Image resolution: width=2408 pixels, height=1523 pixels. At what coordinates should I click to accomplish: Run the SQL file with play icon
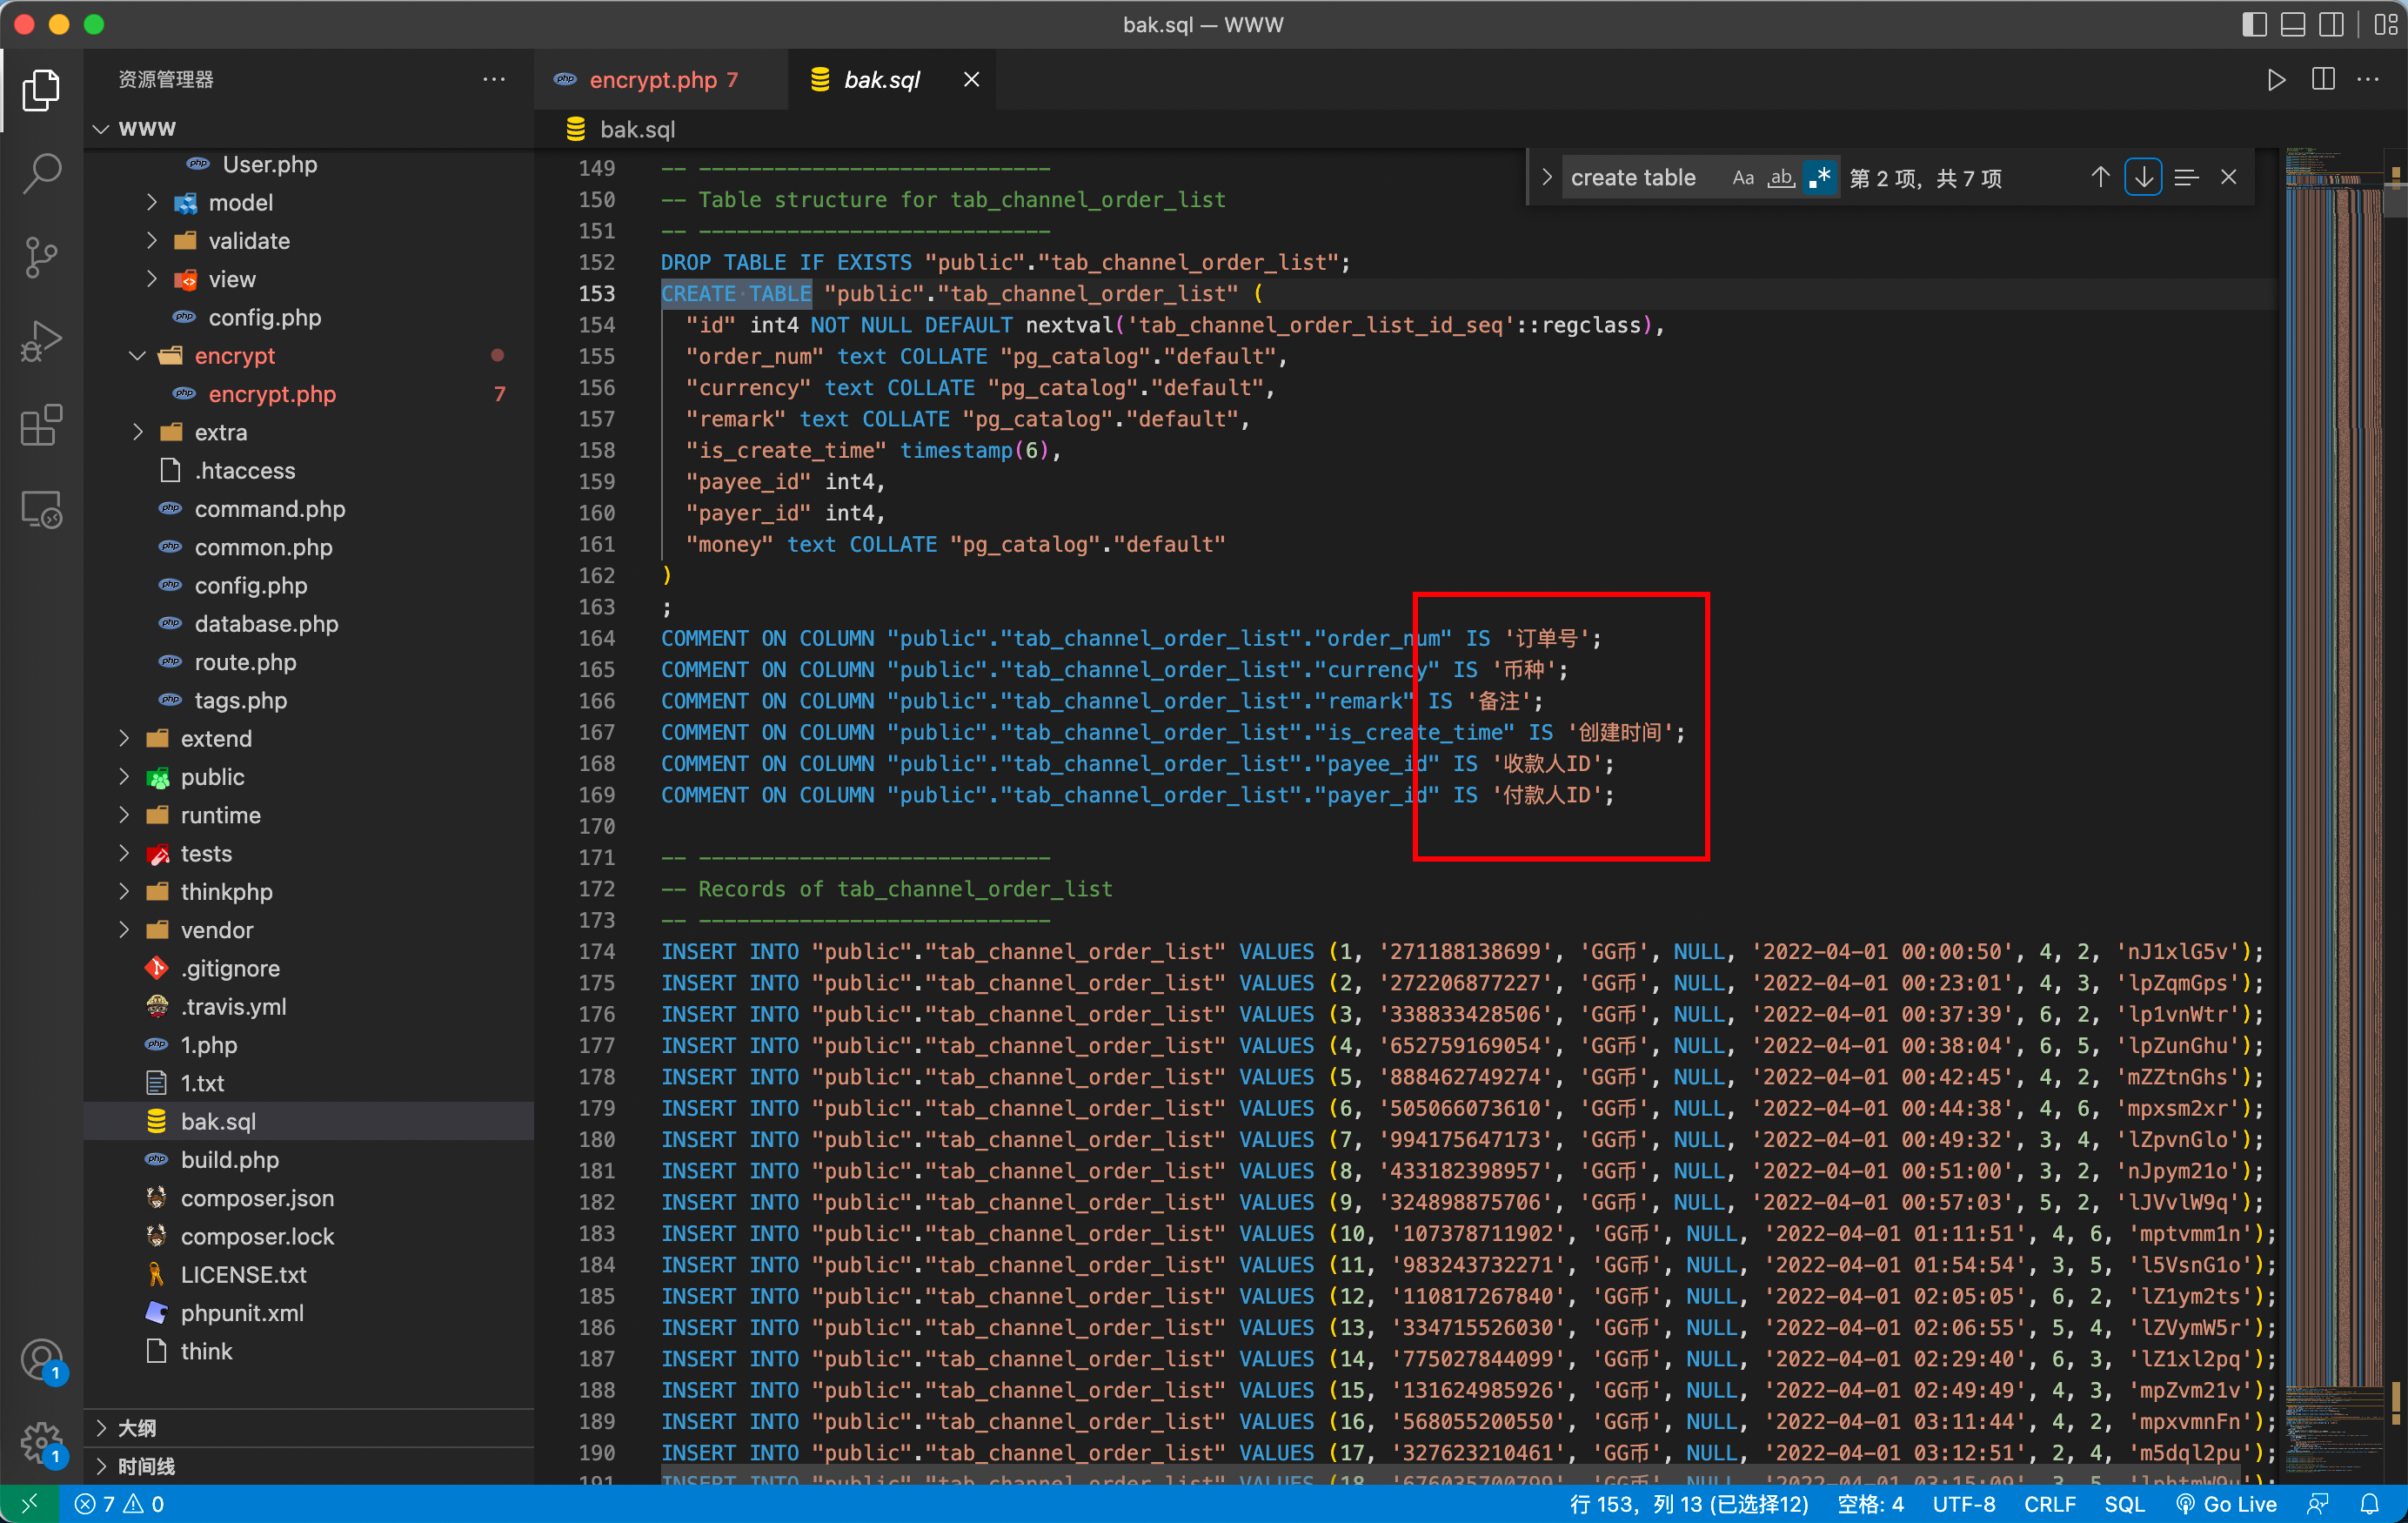[x=2277, y=80]
